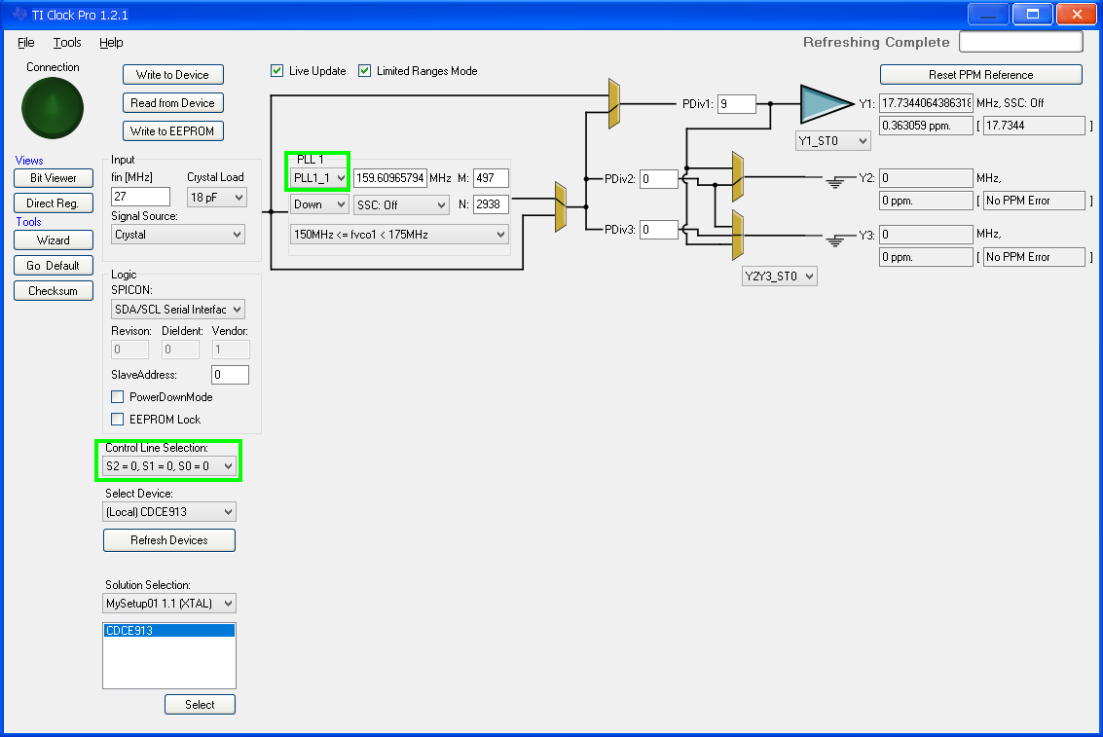The width and height of the screenshot is (1103, 737).
Task: Enable the PowerDownMode checkbox
Action: click(x=118, y=396)
